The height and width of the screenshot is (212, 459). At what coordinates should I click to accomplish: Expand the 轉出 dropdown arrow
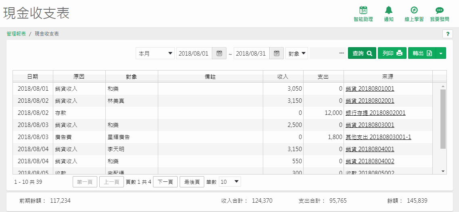pos(441,53)
